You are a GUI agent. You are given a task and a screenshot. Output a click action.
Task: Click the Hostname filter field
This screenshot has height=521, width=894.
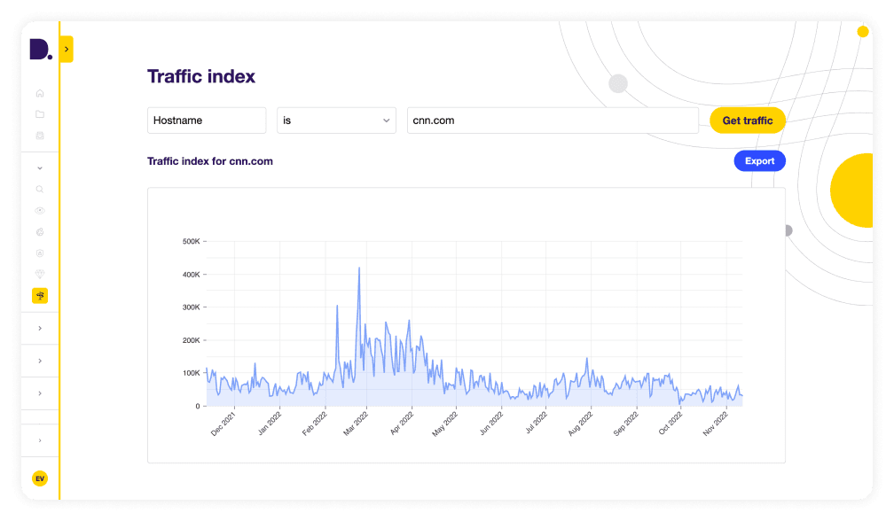(x=207, y=121)
